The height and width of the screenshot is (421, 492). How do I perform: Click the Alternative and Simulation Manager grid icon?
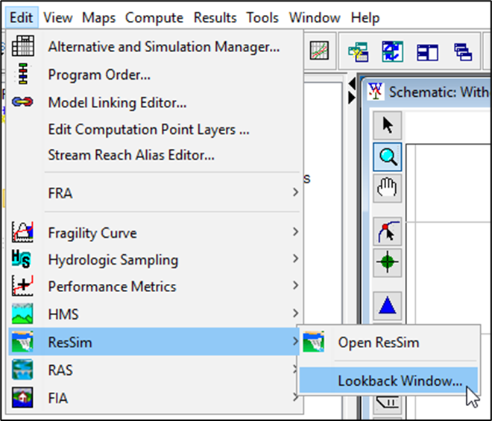(x=22, y=46)
